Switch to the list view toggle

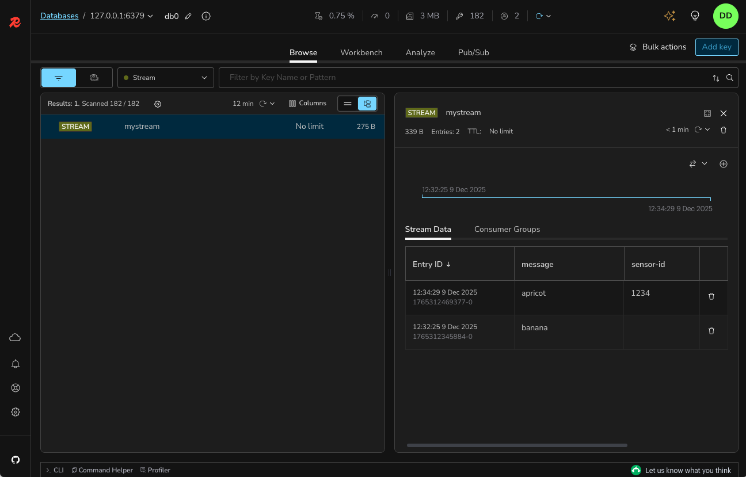click(x=348, y=104)
